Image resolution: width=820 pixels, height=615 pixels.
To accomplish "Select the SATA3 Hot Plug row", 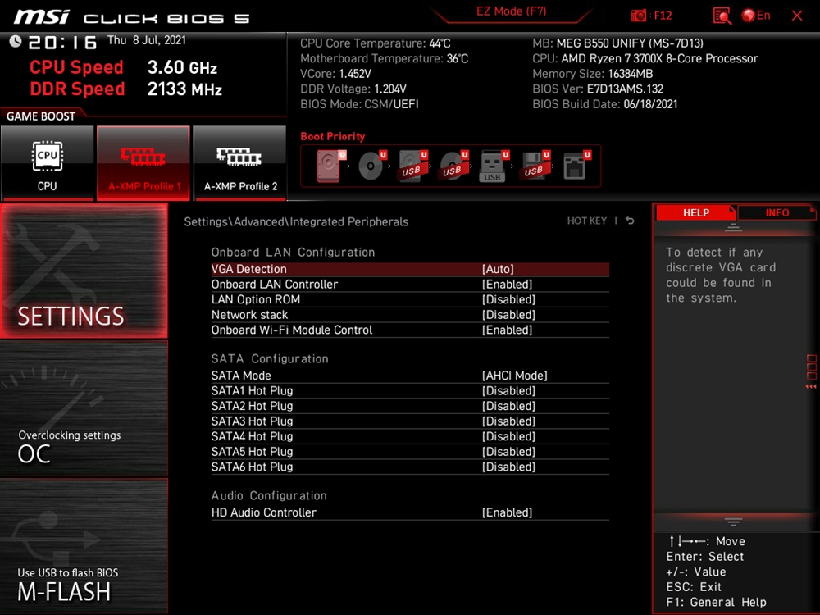I will (x=410, y=421).
